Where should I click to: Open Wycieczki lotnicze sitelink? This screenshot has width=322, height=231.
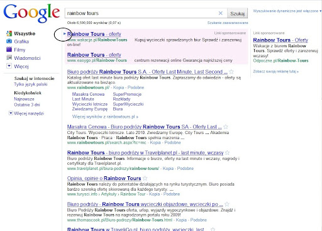click(90, 104)
